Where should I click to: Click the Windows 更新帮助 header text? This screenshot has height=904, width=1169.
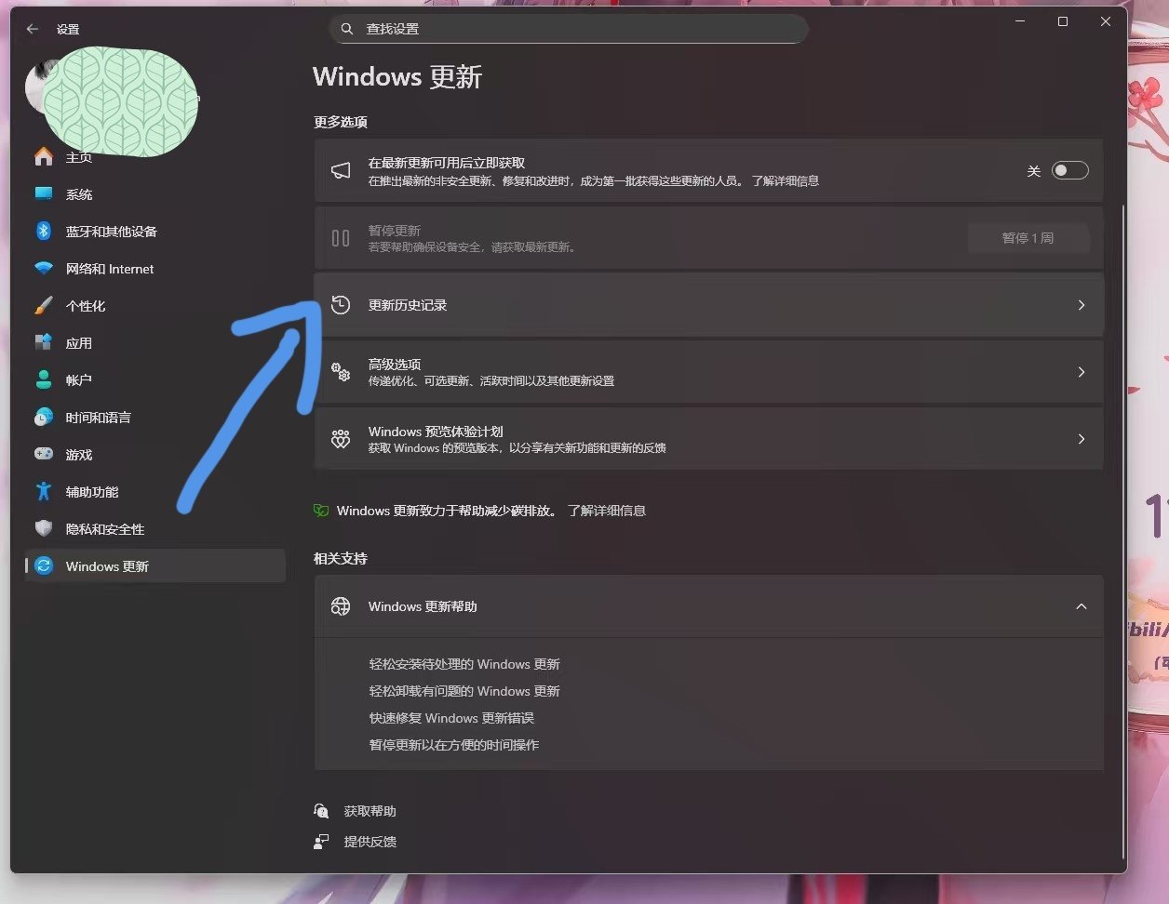tap(423, 606)
